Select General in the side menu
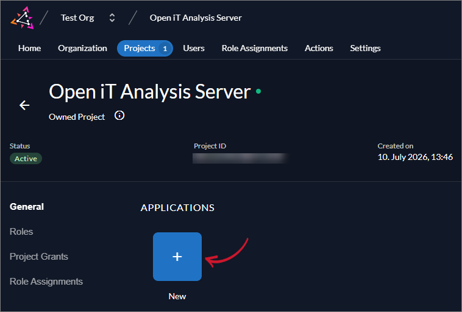 27,207
